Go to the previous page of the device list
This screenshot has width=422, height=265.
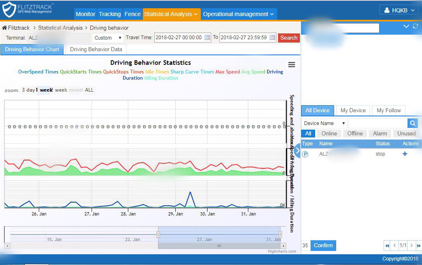coord(394,245)
